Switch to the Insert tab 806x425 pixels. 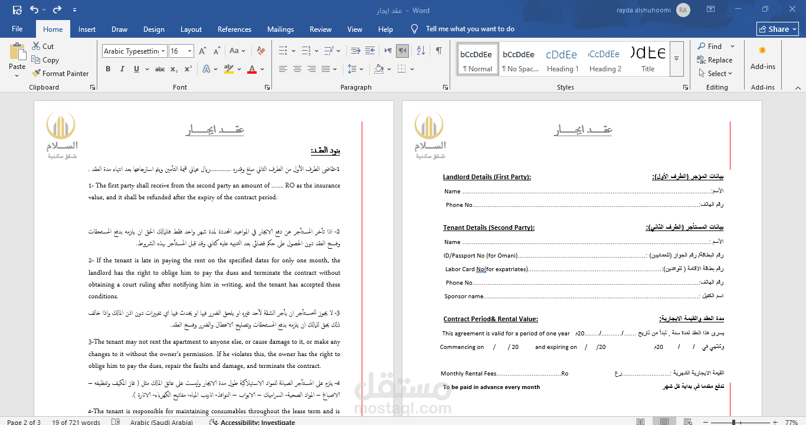(x=87, y=29)
